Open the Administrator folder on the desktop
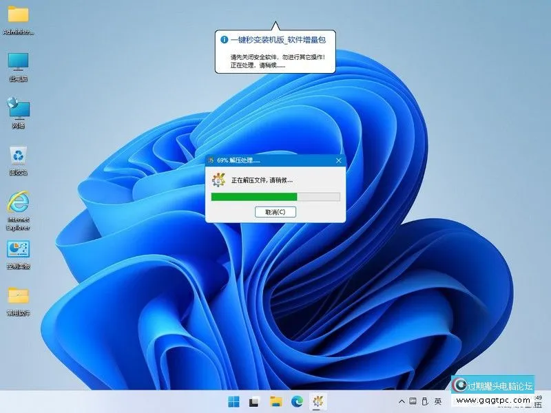551x413 pixels. click(17, 15)
